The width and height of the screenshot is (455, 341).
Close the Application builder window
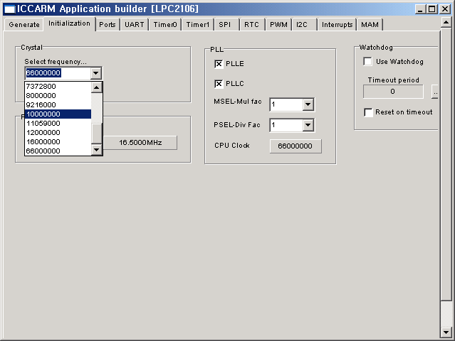click(x=445, y=9)
